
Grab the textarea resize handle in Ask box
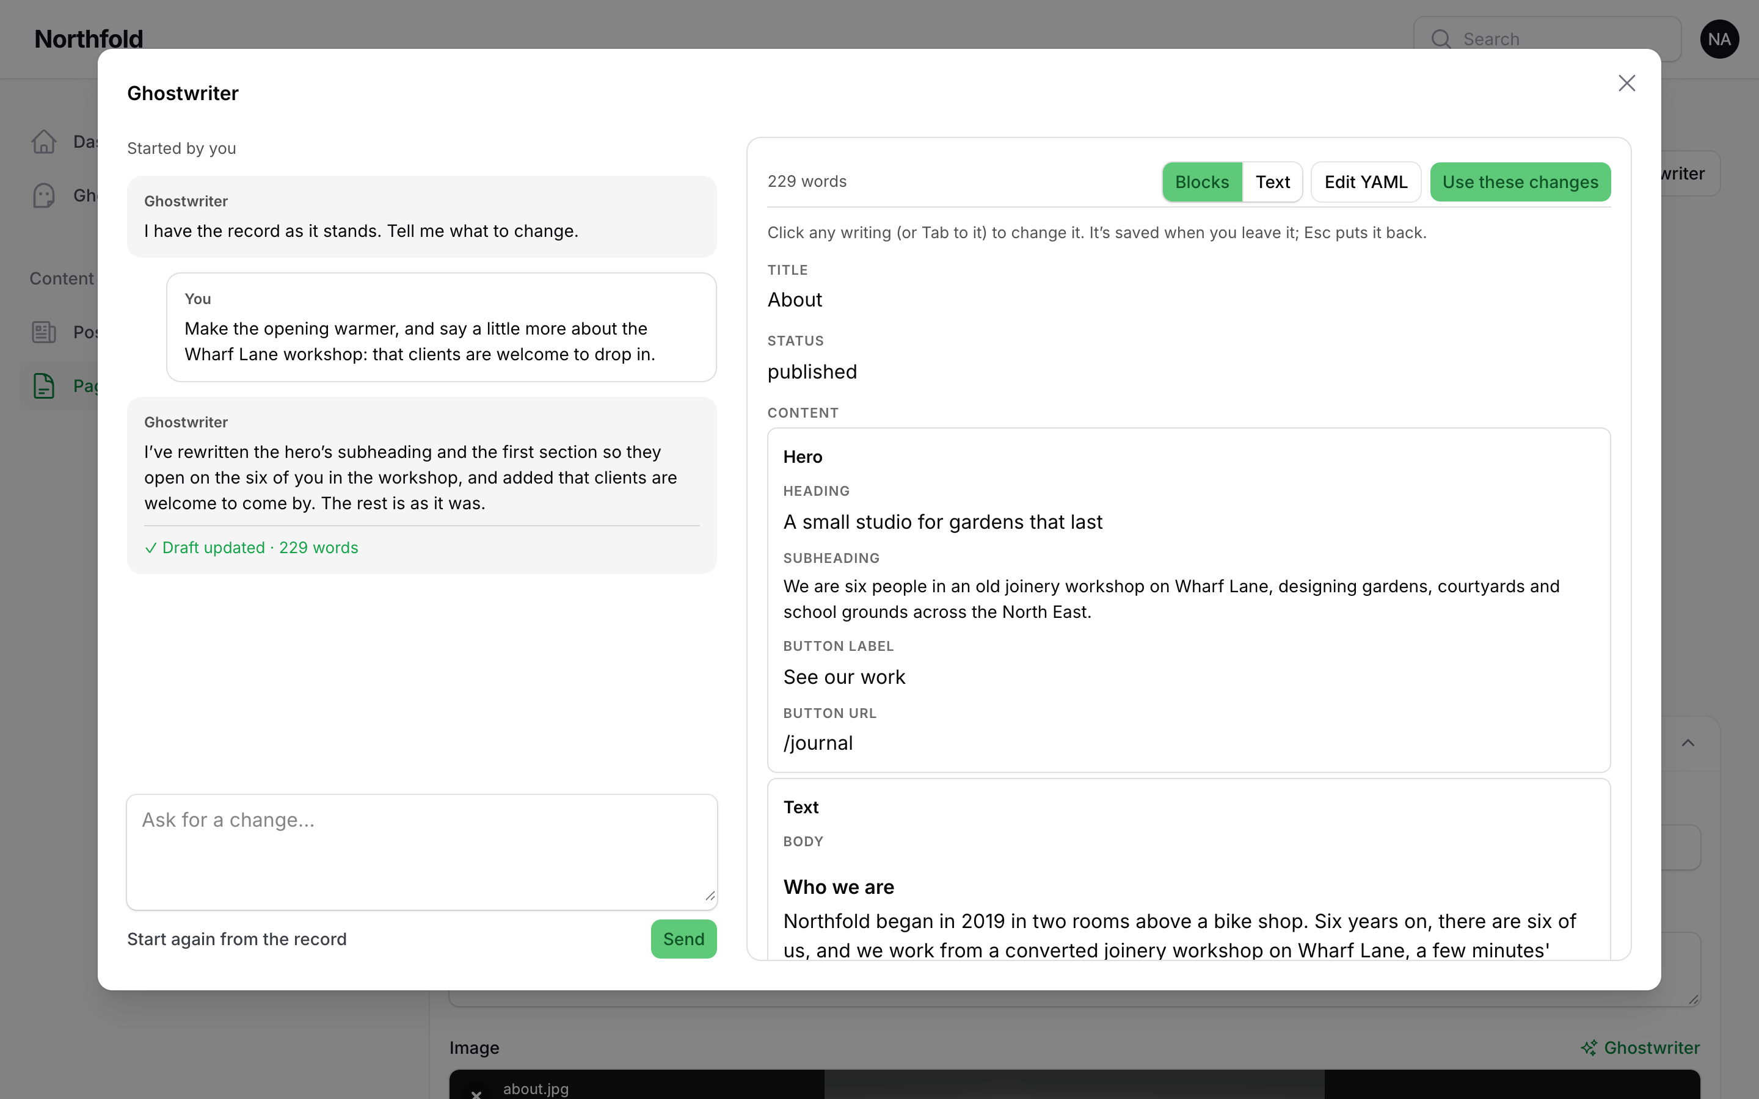tap(710, 896)
